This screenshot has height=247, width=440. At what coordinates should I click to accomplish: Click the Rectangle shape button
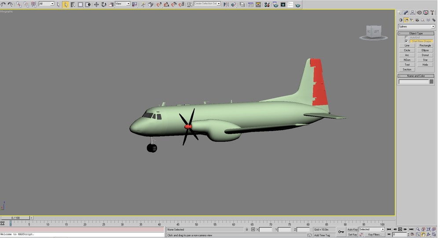point(425,45)
